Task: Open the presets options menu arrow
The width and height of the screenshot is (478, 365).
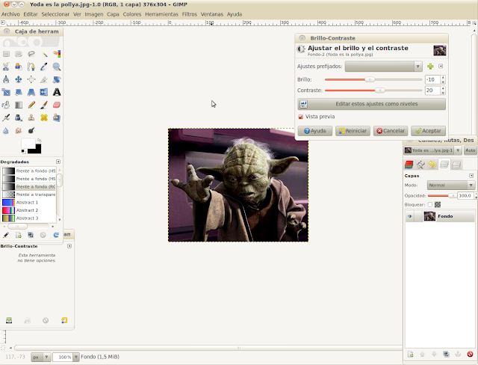Action: 441,67
